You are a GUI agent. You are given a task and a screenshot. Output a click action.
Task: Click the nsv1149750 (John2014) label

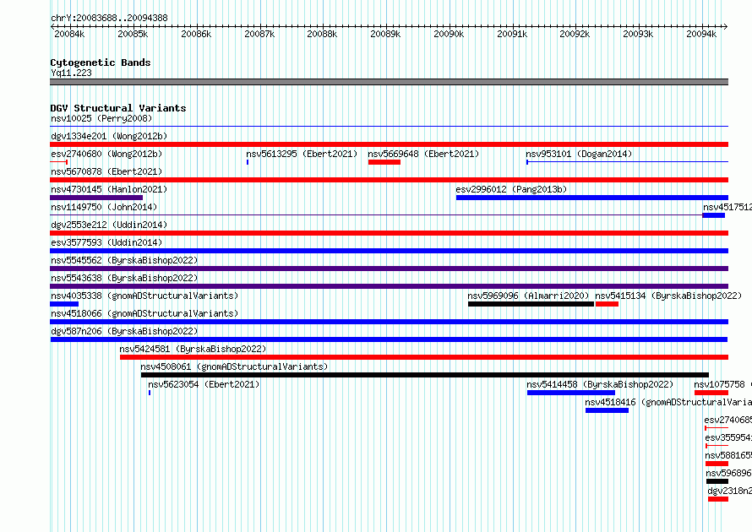104,207
